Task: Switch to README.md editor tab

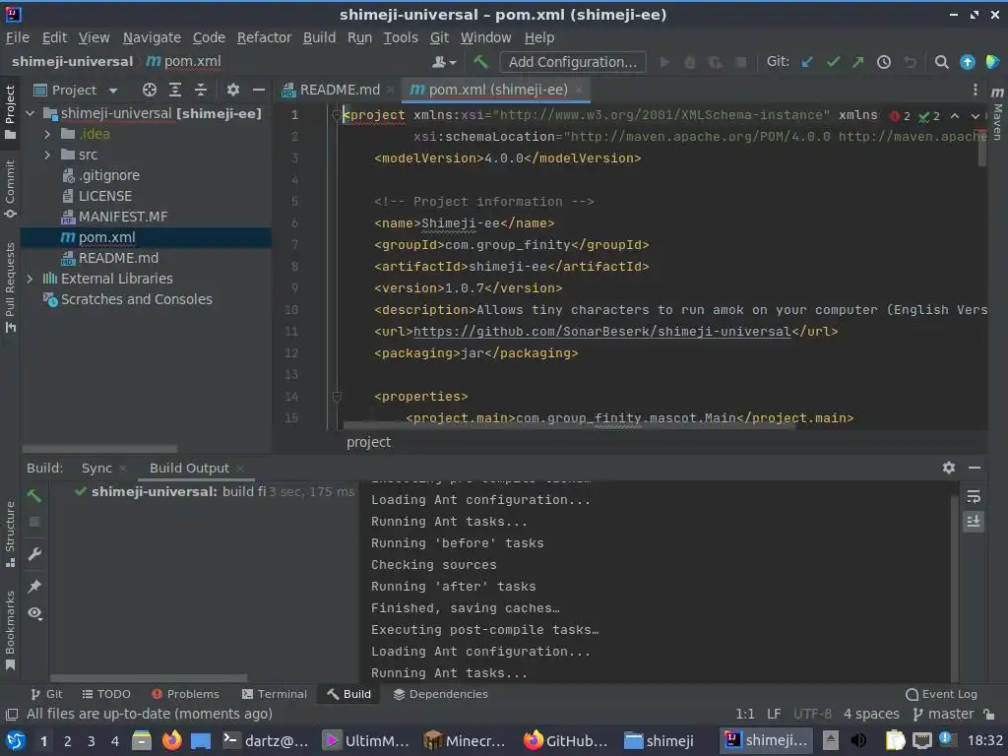Action: (x=340, y=90)
